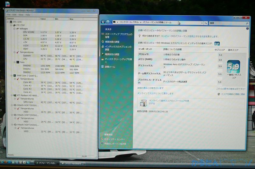Select the CPU VCORE row
Viewport: 255px width, 169px height.
tap(52, 32)
